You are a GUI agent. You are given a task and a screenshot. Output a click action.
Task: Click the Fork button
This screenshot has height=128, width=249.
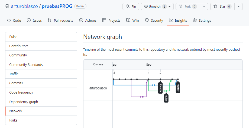coord(188,7)
